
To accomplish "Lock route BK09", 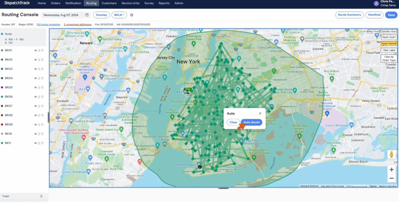I will tap(39, 124).
